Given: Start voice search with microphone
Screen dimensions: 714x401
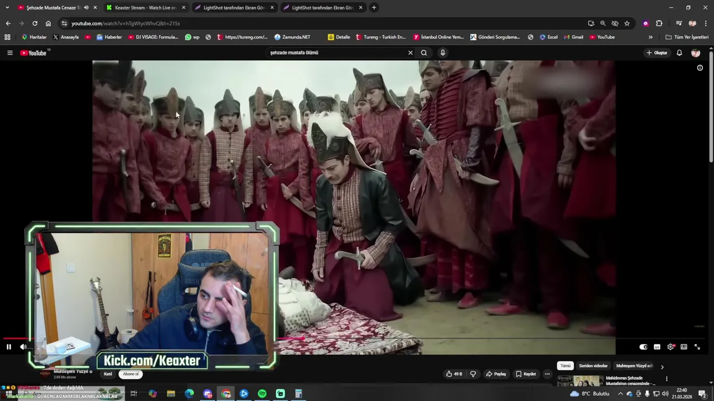Looking at the screenshot, I should (x=443, y=52).
